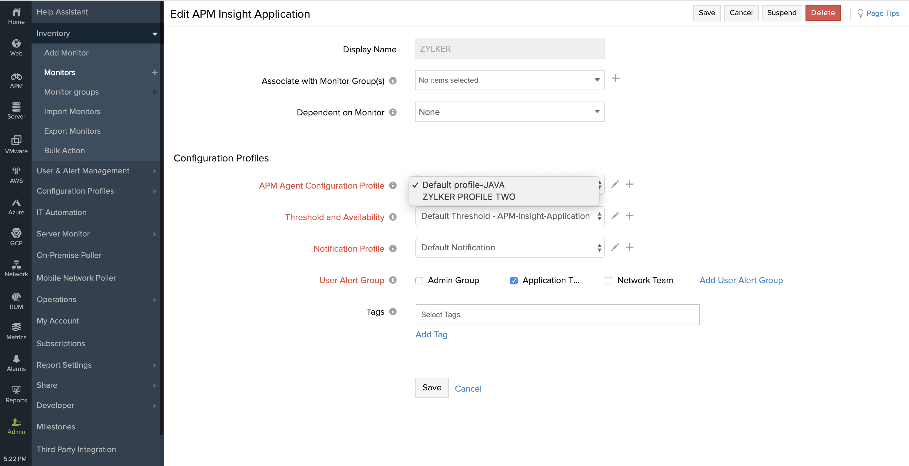The image size is (909, 466).
Task: View info tooltip beside User Alert Group
Action: click(x=392, y=280)
